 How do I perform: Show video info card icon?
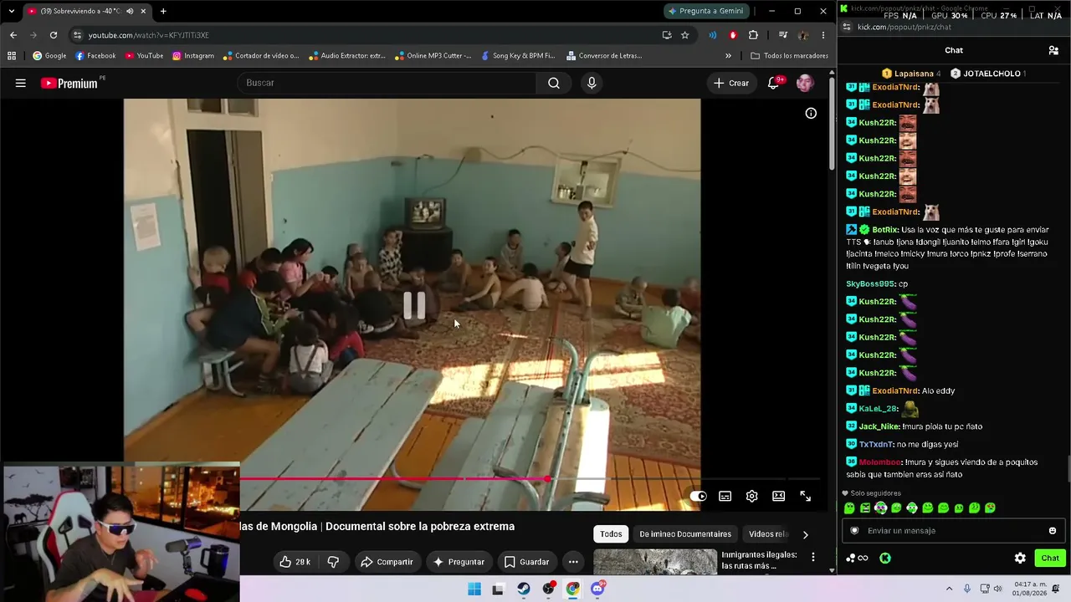point(811,113)
